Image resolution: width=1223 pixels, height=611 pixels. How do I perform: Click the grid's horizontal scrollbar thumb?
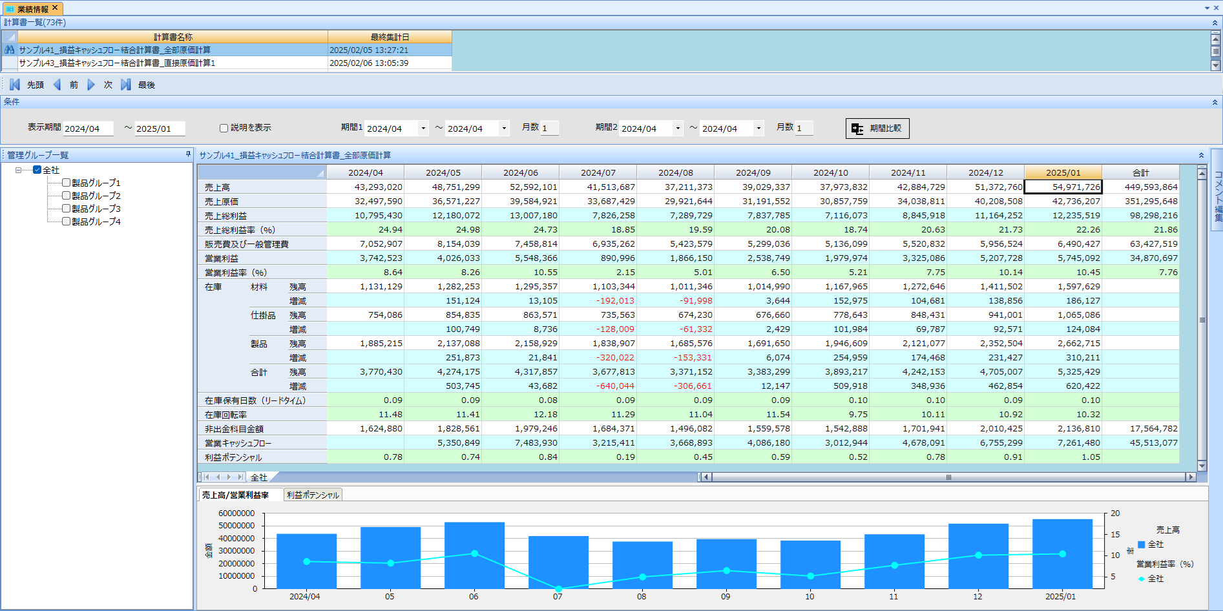pyautogui.click(x=948, y=477)
